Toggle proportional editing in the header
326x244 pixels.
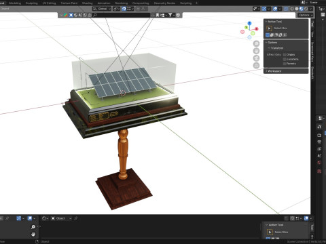(138, 9)
